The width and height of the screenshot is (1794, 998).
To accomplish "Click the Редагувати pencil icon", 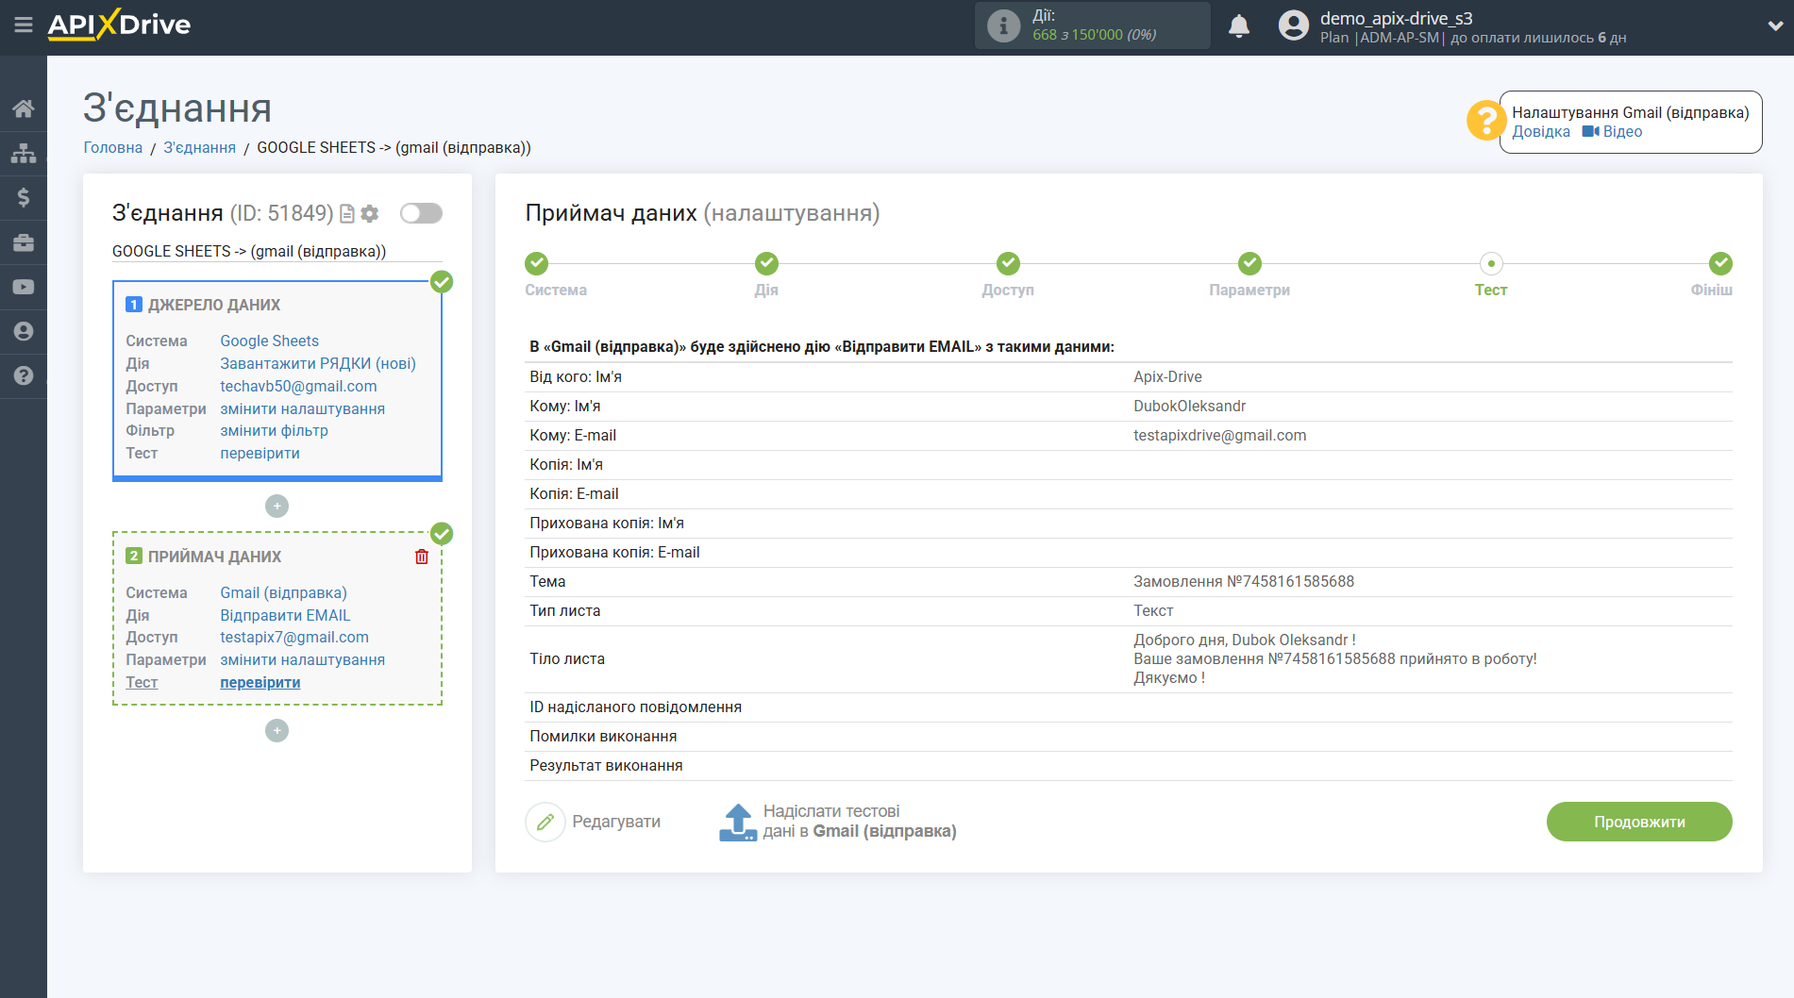I will [545, 823].
